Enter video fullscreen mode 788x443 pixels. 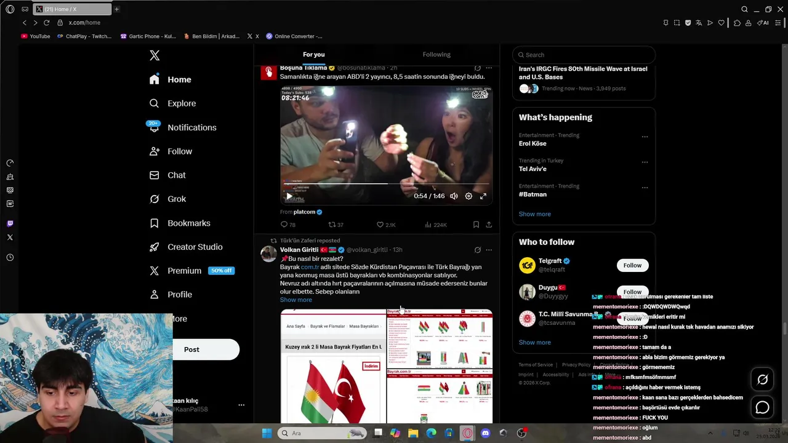pyautogui.click(x=483, y=196)
